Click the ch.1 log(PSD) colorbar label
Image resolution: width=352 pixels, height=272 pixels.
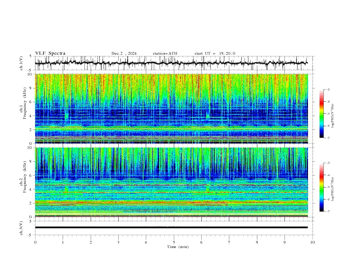[x=333, y=116]
